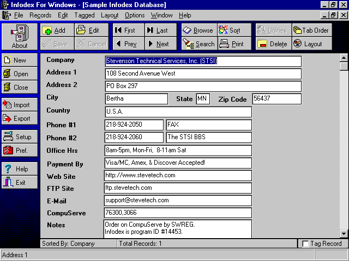Screen dimensions: 349x261
Task: Click the About icon button
Action: pos(20,36)
